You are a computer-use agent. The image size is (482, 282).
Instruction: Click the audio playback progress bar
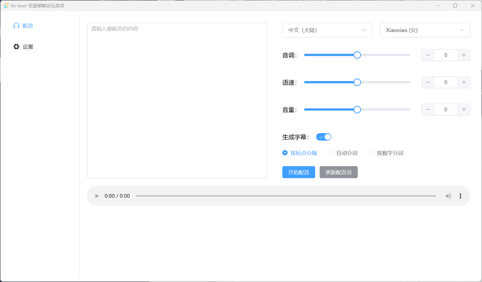click(x=286, y=196)
